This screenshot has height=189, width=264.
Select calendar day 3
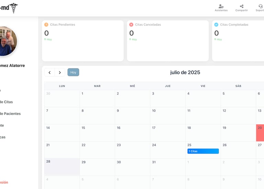point(168,99)
